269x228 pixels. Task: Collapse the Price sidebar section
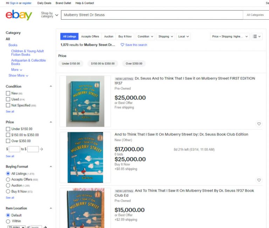coord(51,122)
